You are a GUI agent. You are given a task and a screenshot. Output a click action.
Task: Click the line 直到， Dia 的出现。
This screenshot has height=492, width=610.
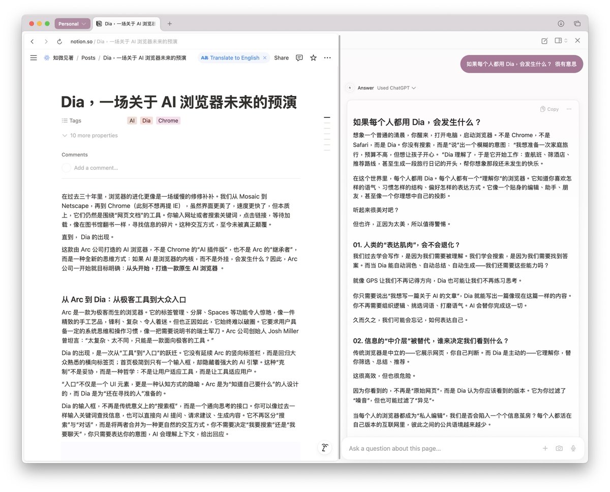[x=88, y=237]
